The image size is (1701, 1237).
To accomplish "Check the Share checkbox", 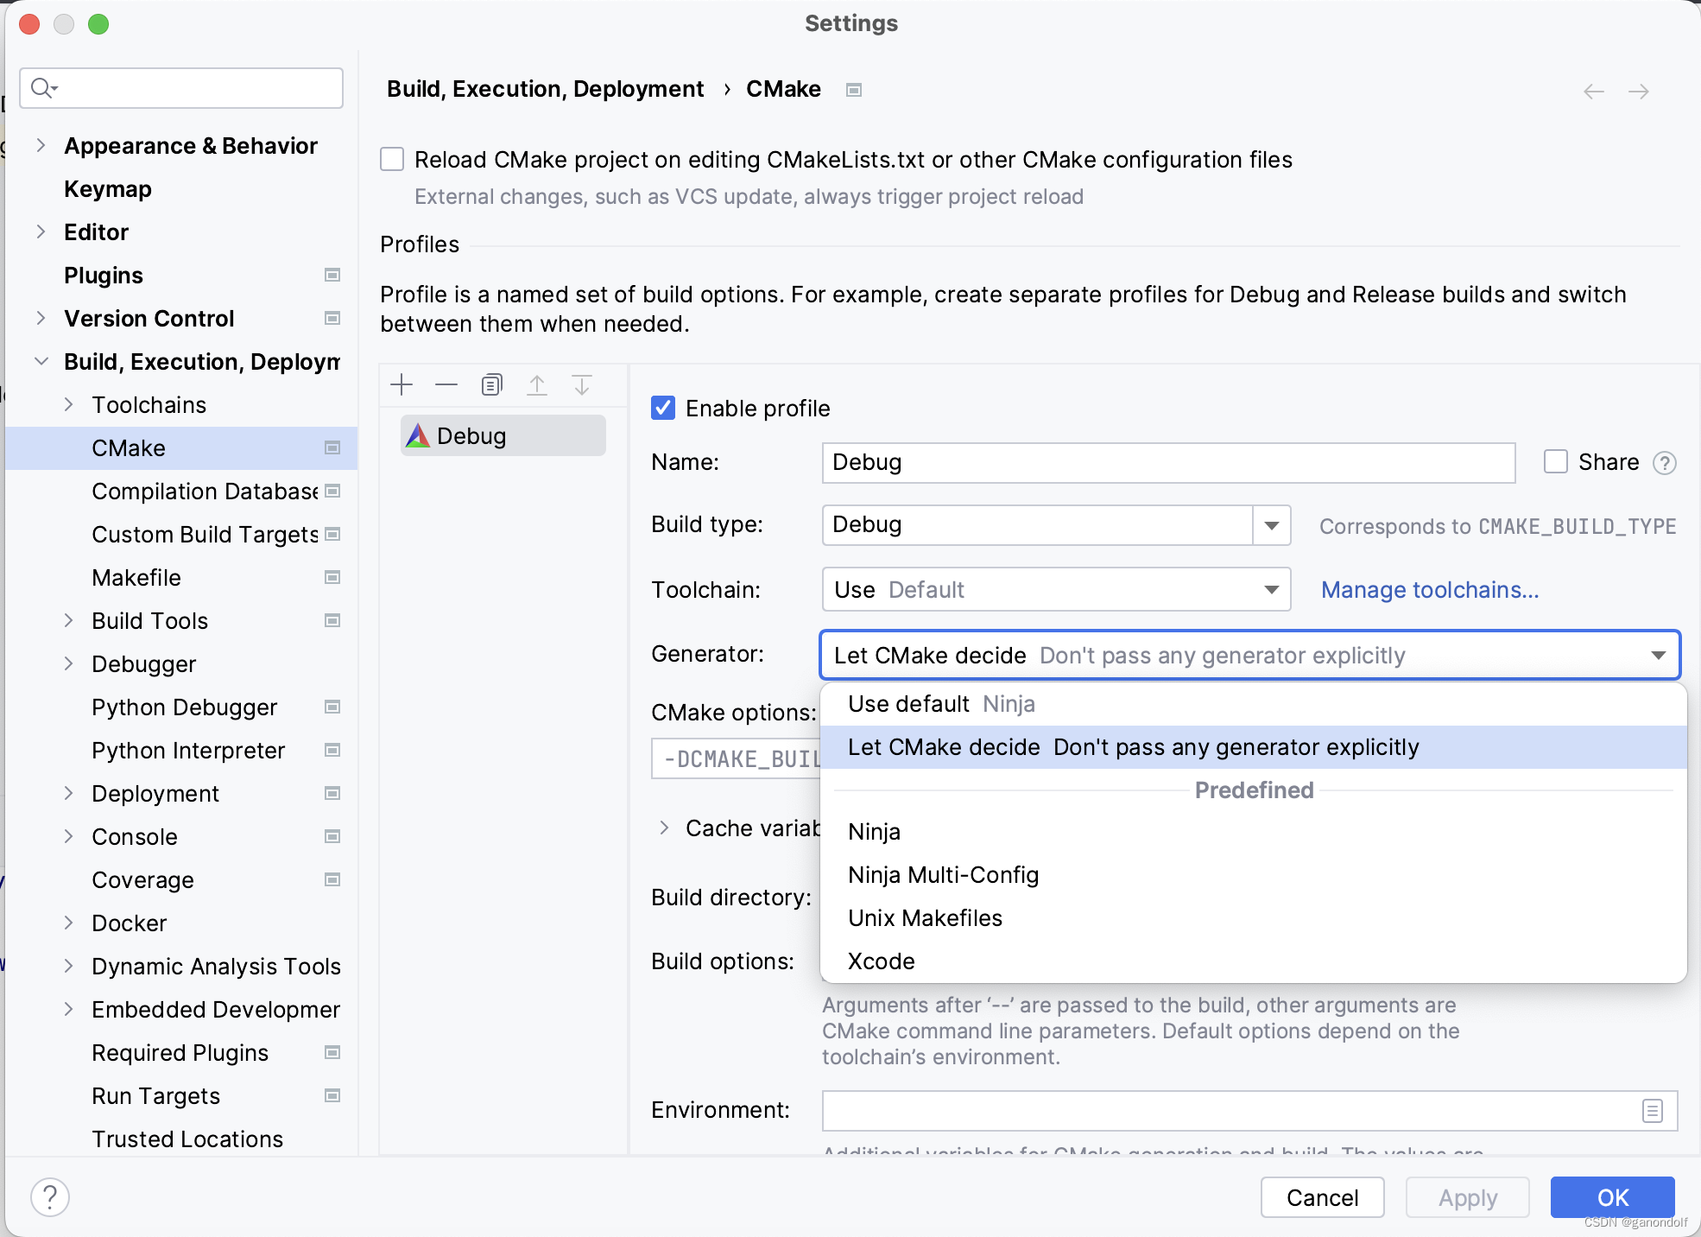I will (x=1556, y=462).
